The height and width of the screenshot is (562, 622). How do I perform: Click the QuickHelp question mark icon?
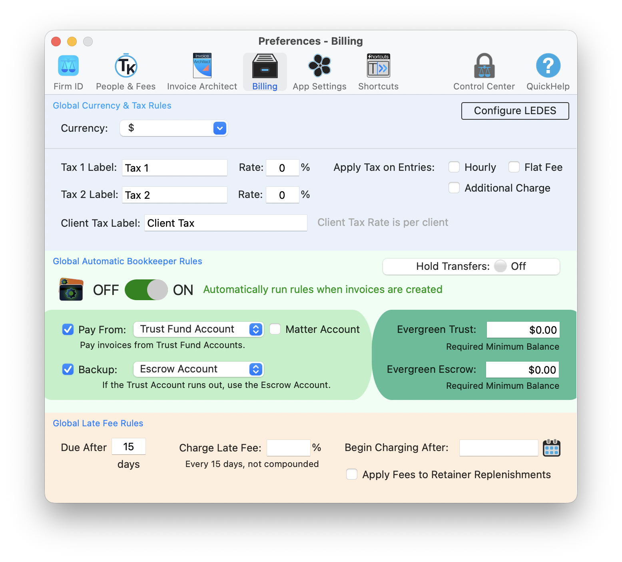[548, 66]
